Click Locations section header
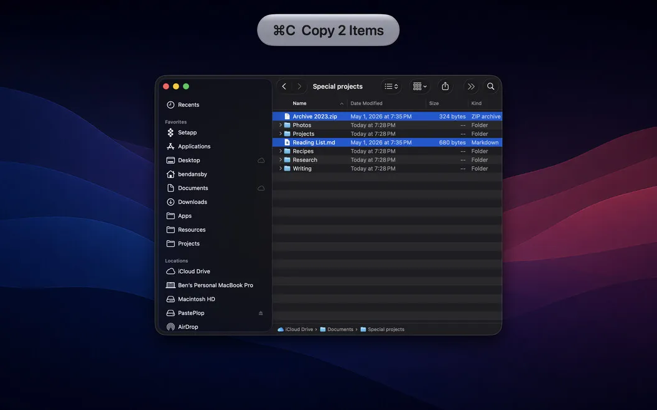Image resolution: width=657 pixels, height=410 pixels. (177, 261)
